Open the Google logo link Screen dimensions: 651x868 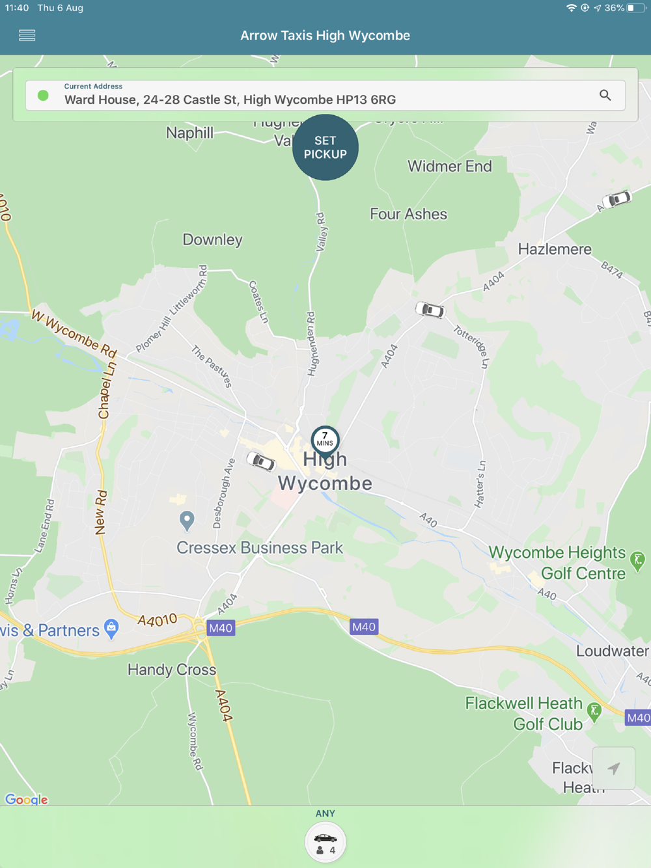click(26, 799)
